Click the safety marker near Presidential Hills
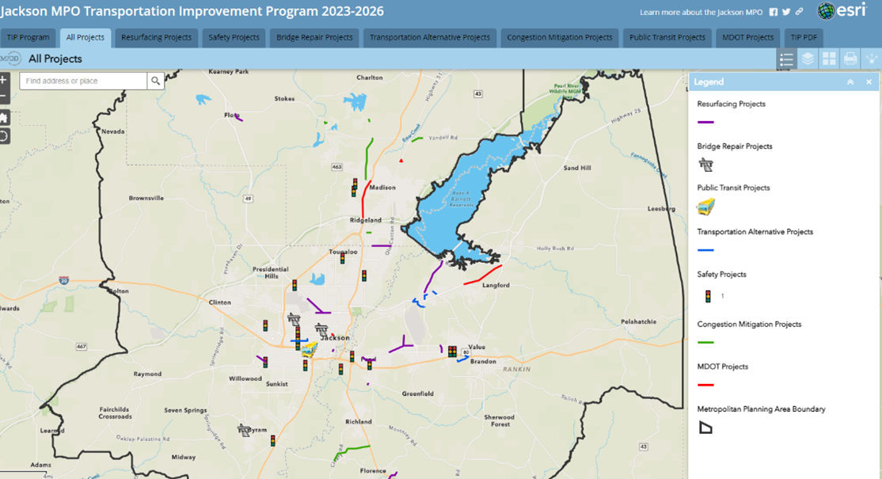882x479 pixels. (x=295, y=286)
